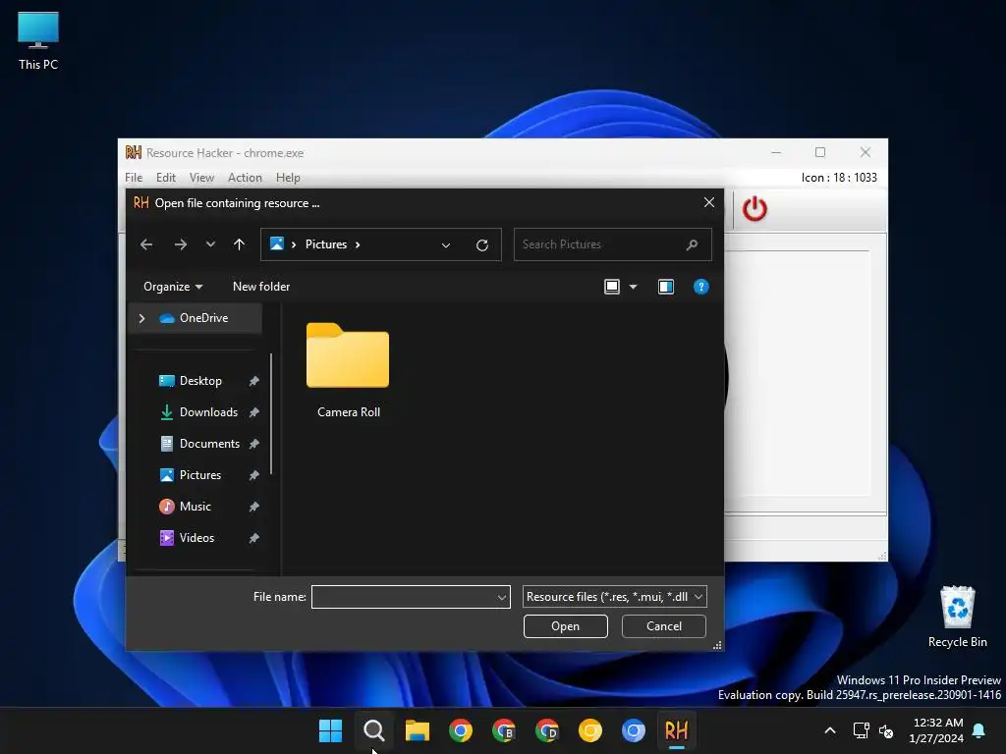
Task: Open recent locations chevron beside forward arrow
Action: [210, 244]
